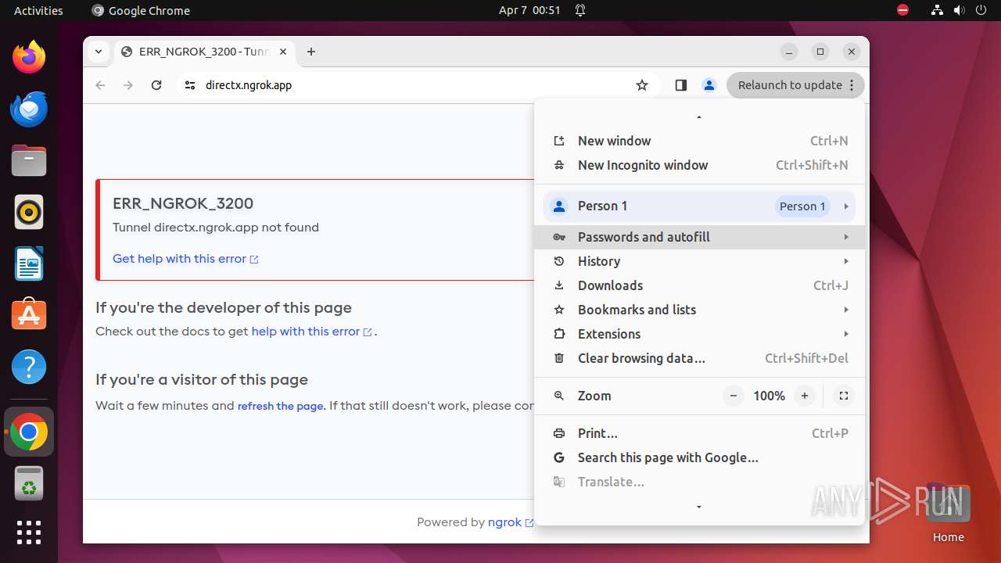
Task: Select New Incognito window
Action: tap(700, 165)
